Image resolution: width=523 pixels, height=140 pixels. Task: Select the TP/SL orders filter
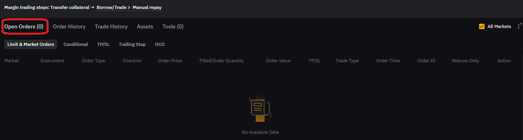103,44
